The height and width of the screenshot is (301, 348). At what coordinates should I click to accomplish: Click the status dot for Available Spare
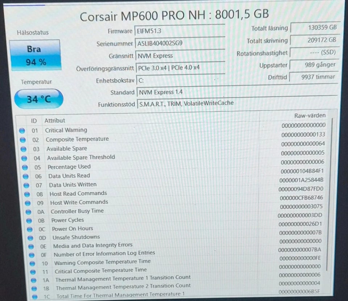pos(23,149)
